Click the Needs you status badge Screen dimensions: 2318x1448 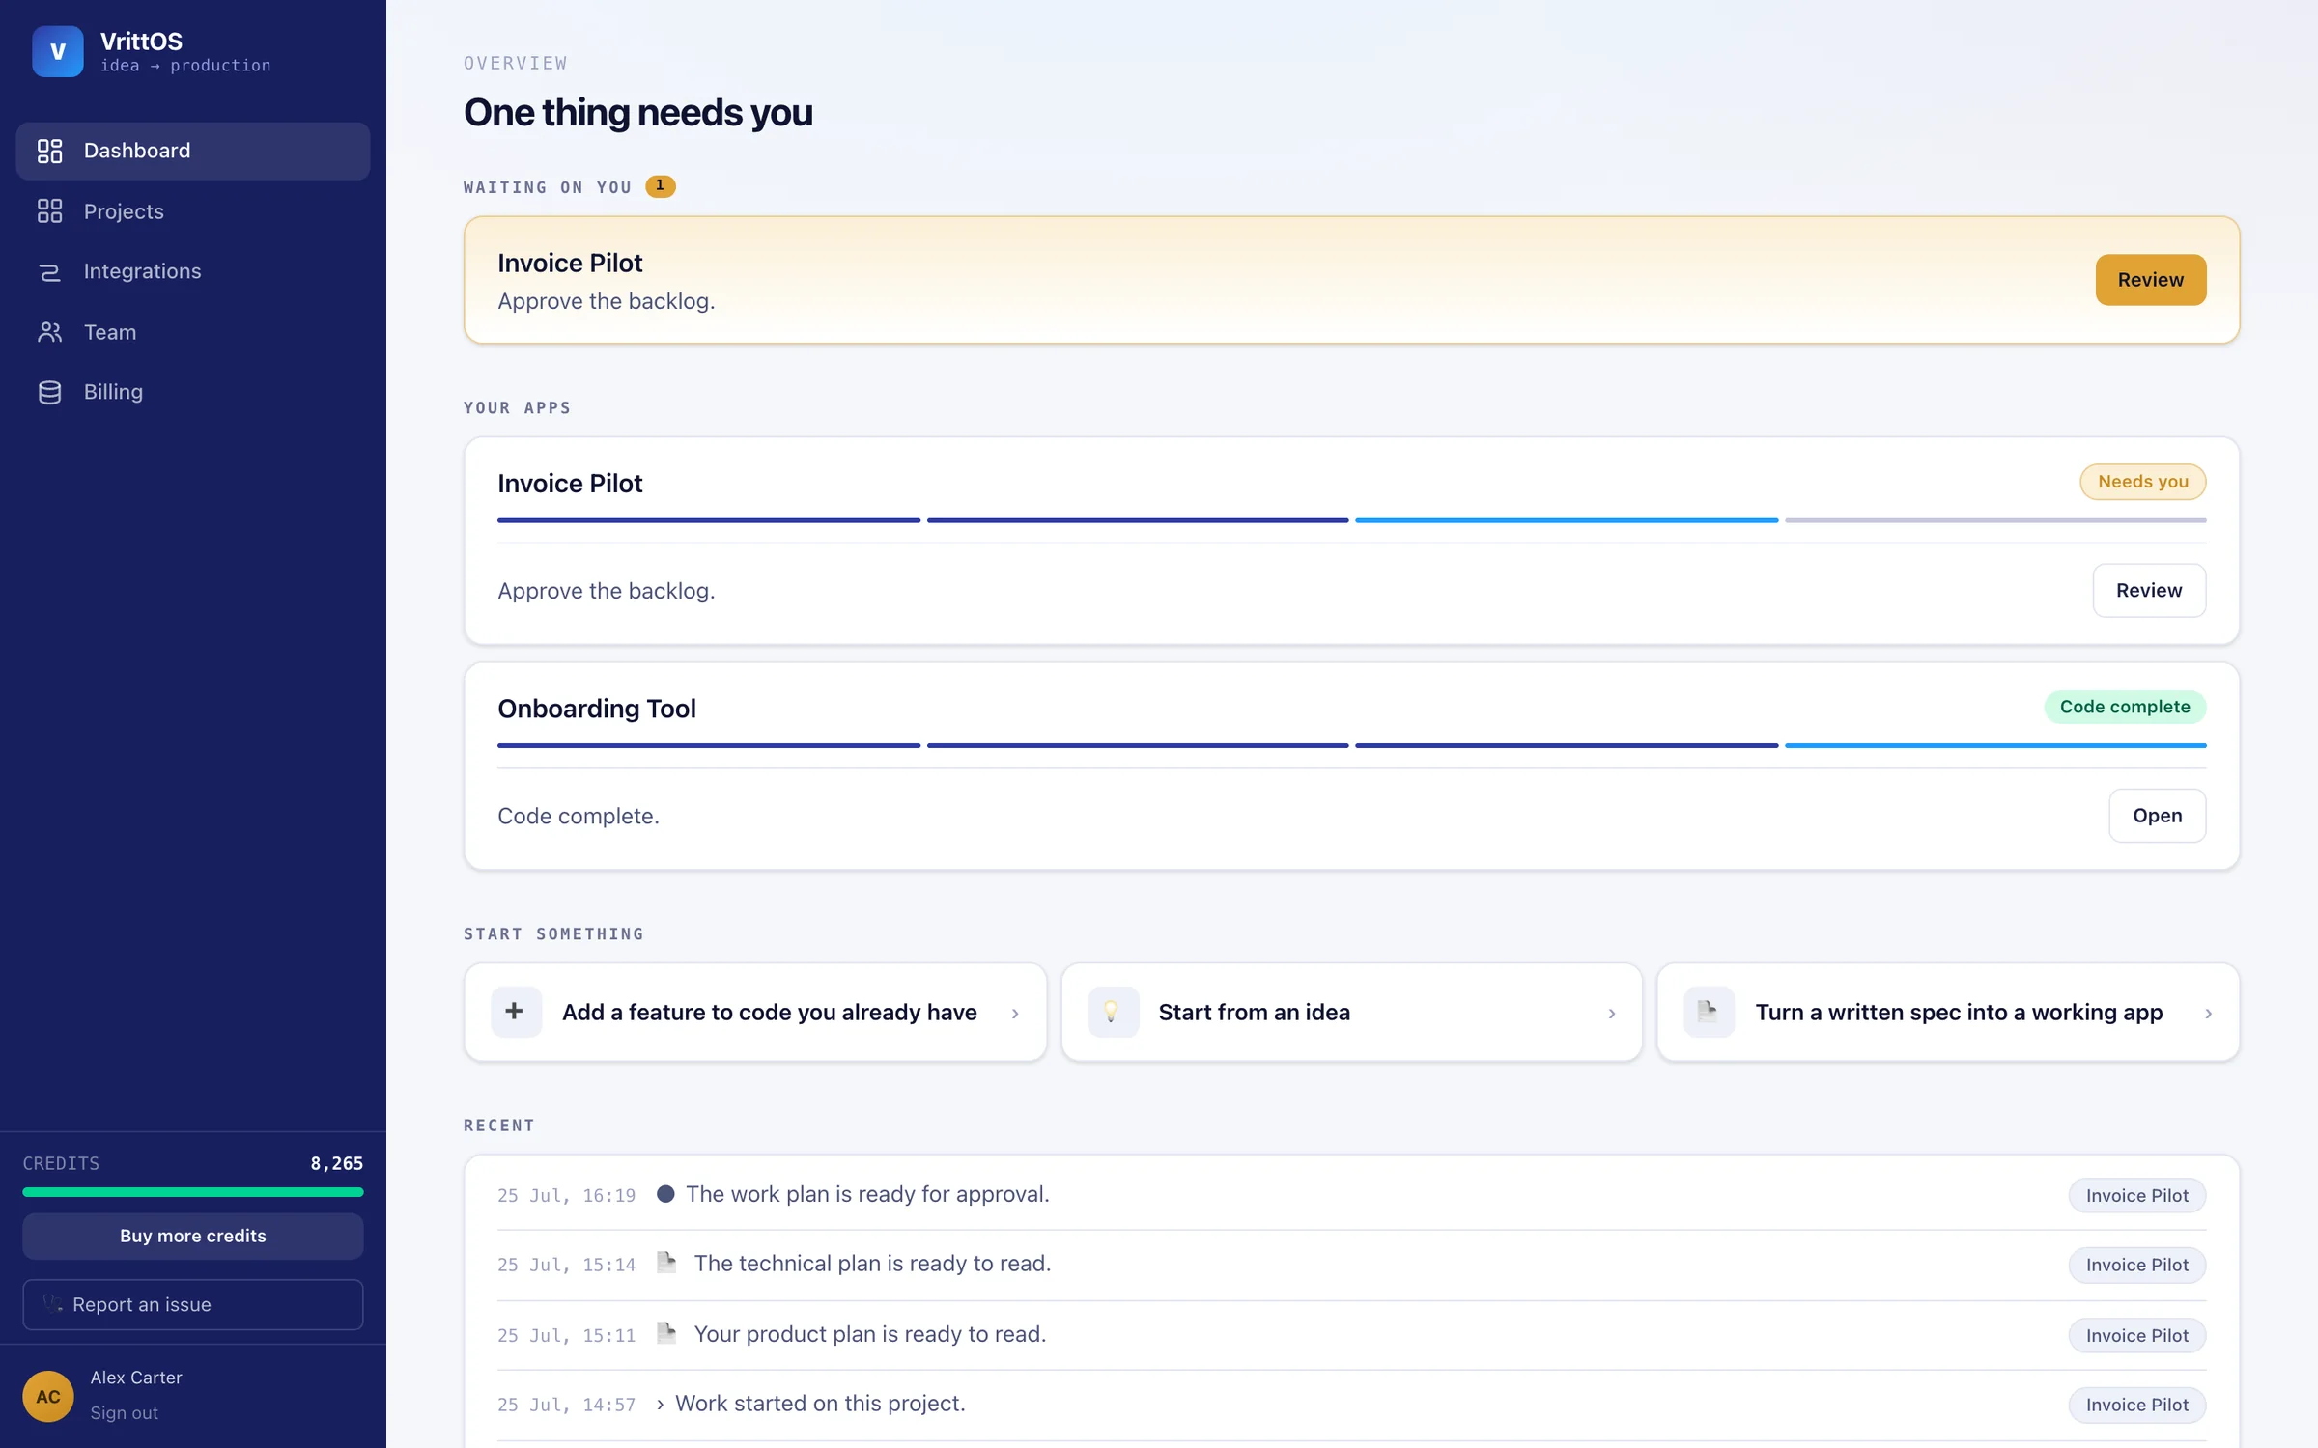click(x=2142, y=482)
